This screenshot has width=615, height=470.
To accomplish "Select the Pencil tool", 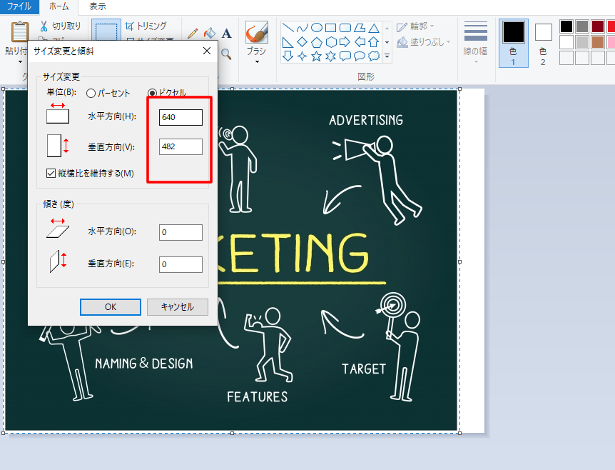I will pos(192,33).
